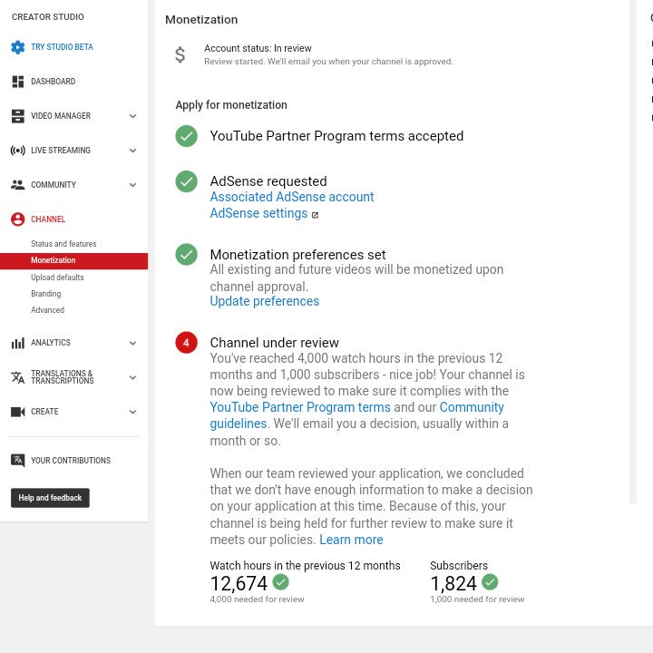
Task: Click green check next to 12,674 watch hours
Action: point(280,582)
